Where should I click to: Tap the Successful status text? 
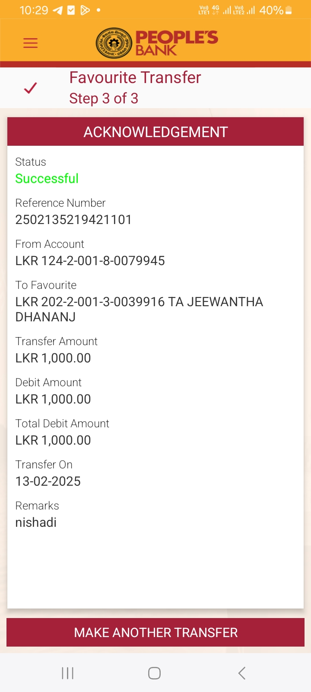pos(47,179)
